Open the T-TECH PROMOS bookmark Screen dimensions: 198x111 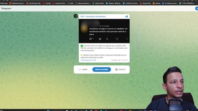click(187, 3)
